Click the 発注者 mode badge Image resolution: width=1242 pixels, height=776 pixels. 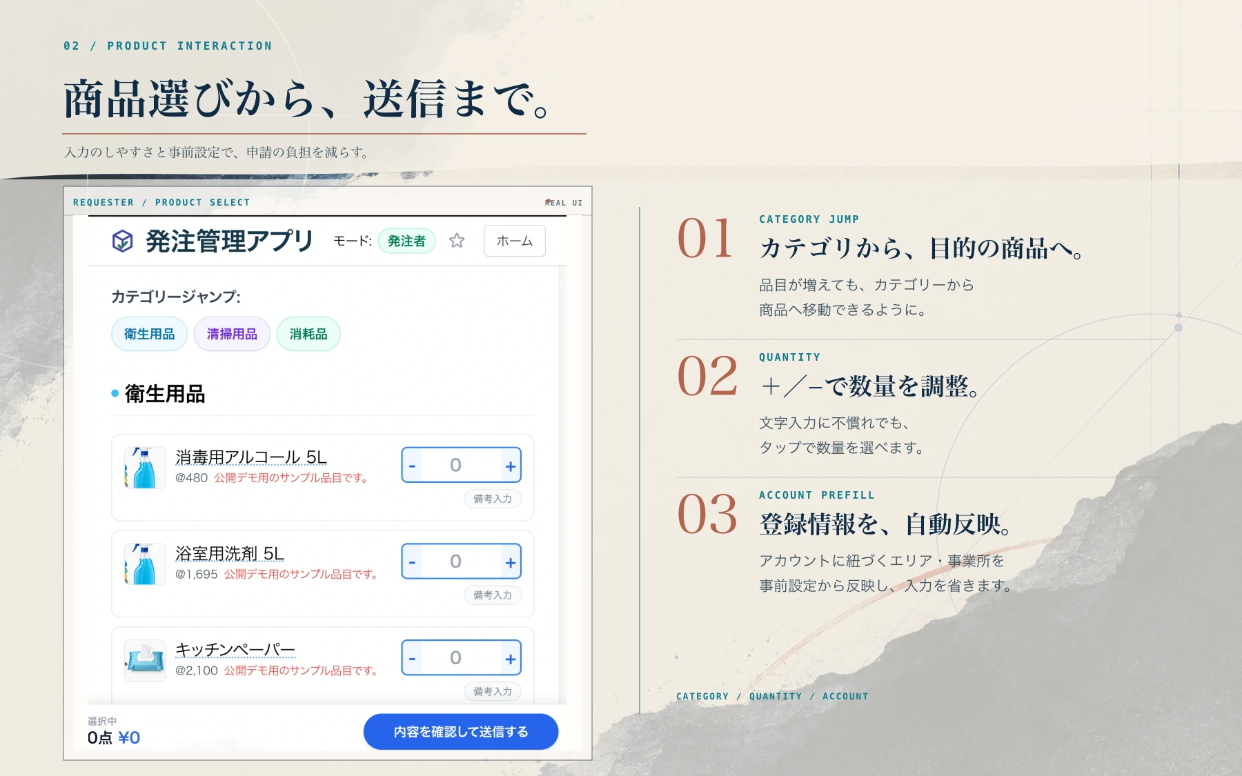406,241
